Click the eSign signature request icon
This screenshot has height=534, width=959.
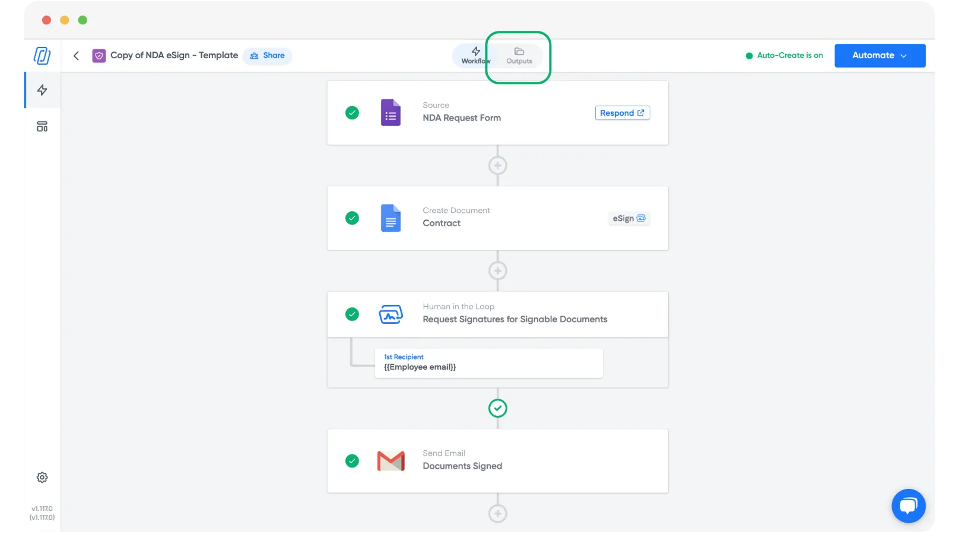pyautogui.click(x=390, y=314)
